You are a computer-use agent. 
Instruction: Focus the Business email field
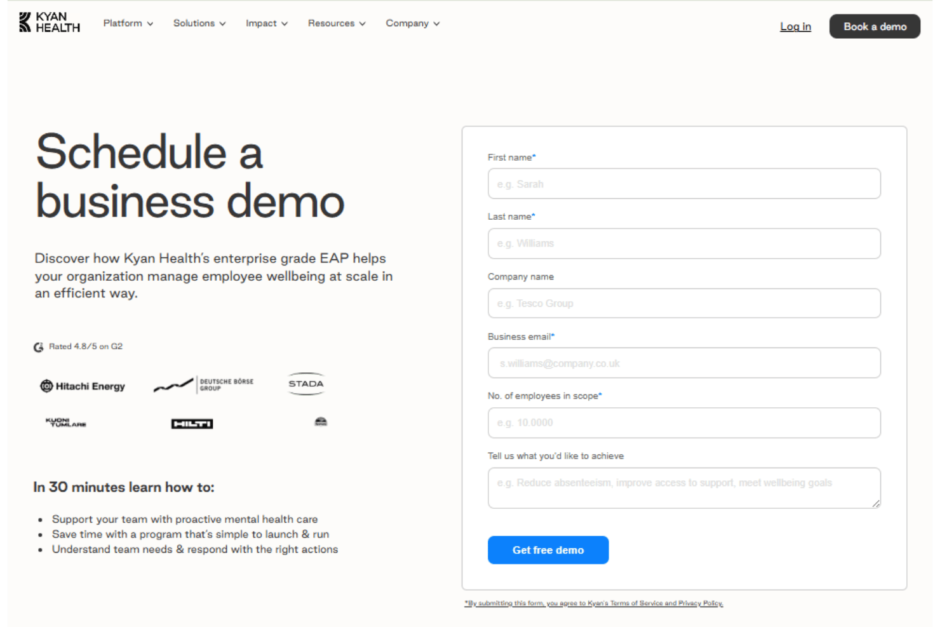click(684, 363)
